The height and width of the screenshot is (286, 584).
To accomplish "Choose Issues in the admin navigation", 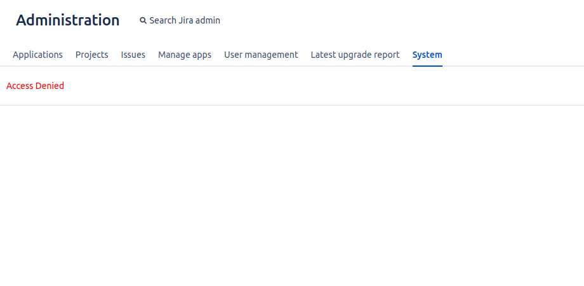I will coord(133,55).
